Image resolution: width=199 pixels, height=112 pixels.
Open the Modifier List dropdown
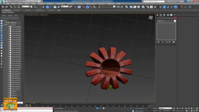click(x=166, y=21)
